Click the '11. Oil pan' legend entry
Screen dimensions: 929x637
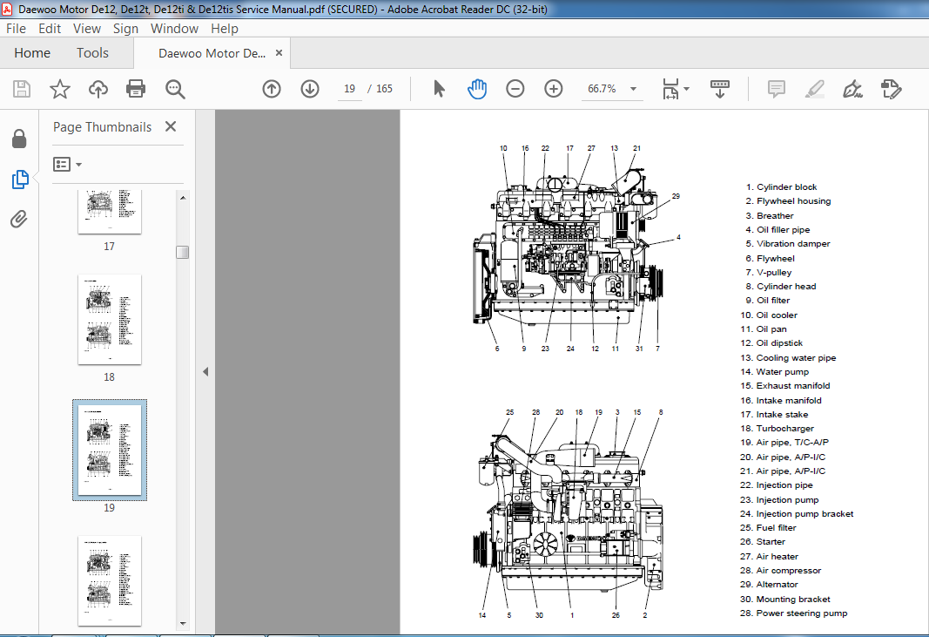(x=763, y=329)
